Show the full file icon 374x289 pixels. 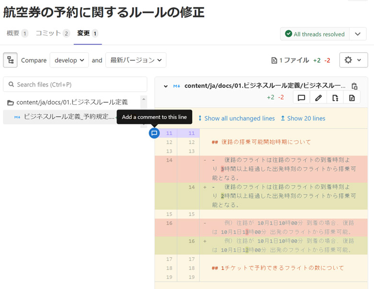click(x=335, y=98)
